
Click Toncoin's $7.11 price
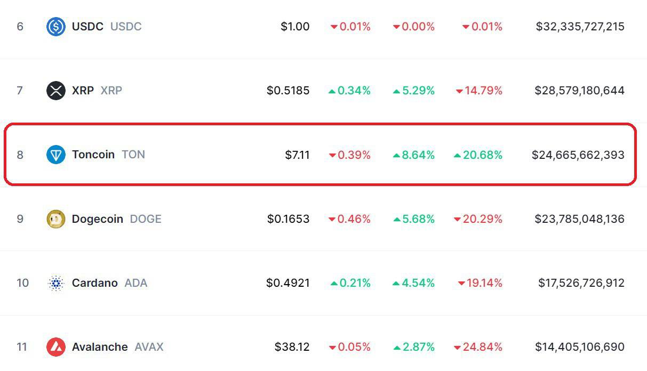[297, 155]
